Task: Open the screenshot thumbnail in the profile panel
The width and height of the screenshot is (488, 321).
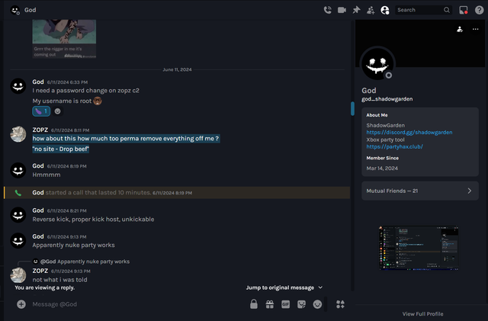Action: point(419,248)
